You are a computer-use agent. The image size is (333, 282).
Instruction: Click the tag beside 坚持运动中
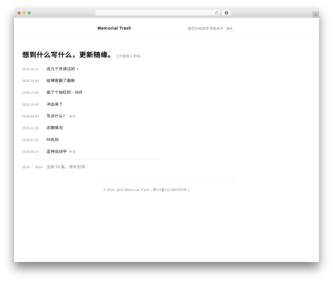72,152
